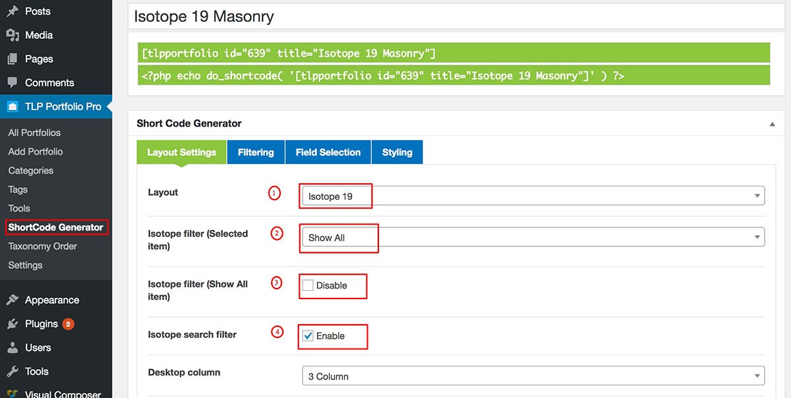
Task: Click the Visual Composer icon
Action: point(12,394)
